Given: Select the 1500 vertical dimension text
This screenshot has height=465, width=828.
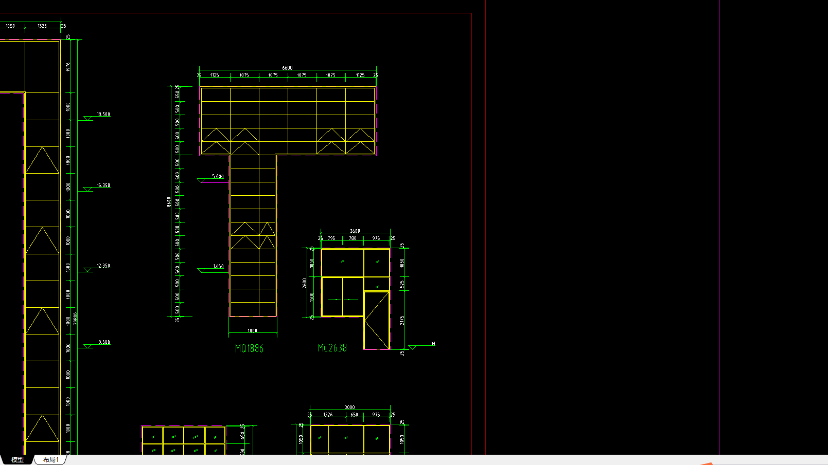Looking at the screenshot, I should [x=311, y=297].
